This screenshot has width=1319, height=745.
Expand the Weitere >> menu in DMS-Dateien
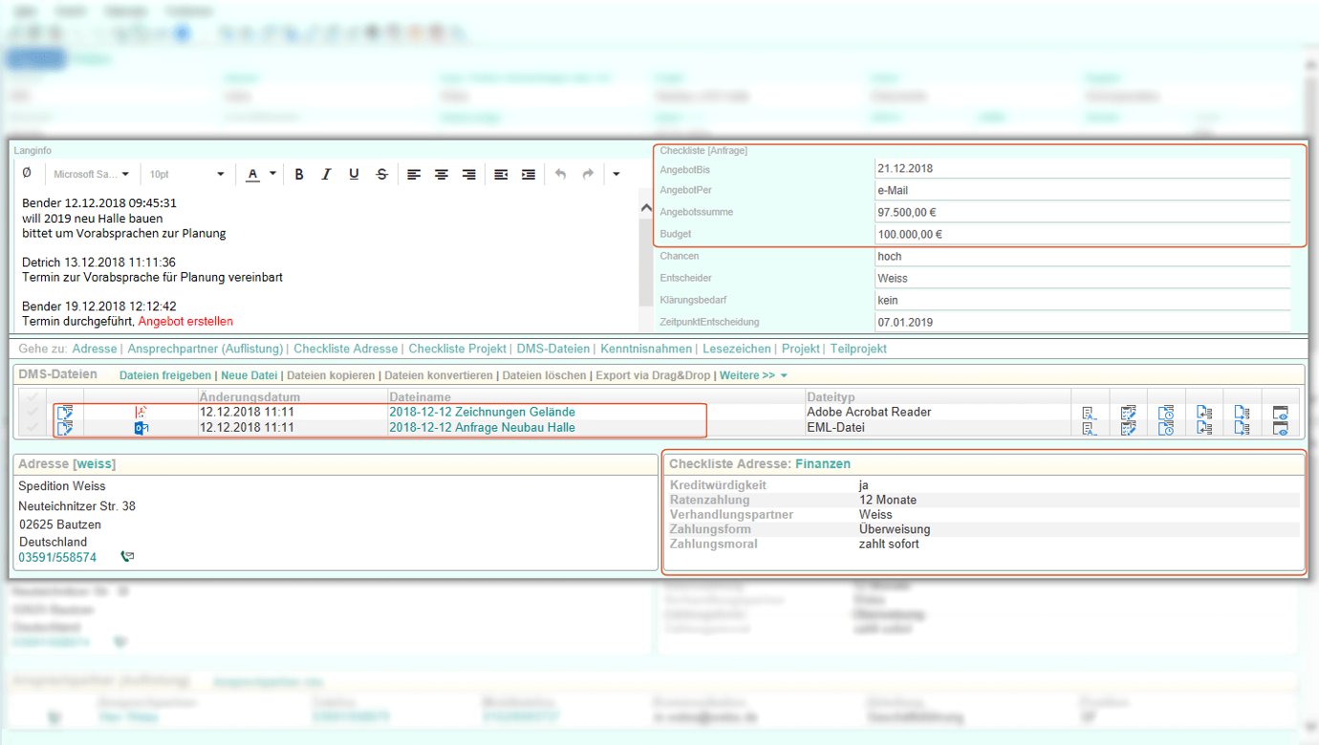(x=753, y=375)
